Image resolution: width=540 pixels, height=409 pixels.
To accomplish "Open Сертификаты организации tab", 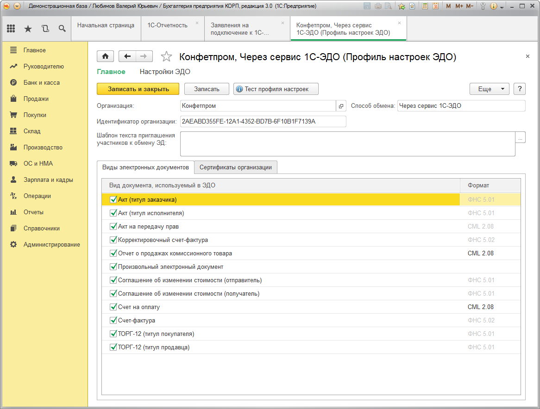I will (236, 167).
